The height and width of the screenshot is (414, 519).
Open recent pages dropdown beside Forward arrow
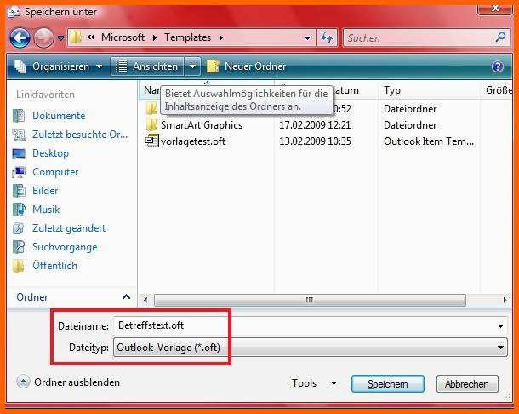click(60, 38)
